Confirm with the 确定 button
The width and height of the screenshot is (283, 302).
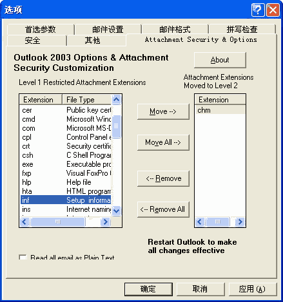[x=148, y=289]
